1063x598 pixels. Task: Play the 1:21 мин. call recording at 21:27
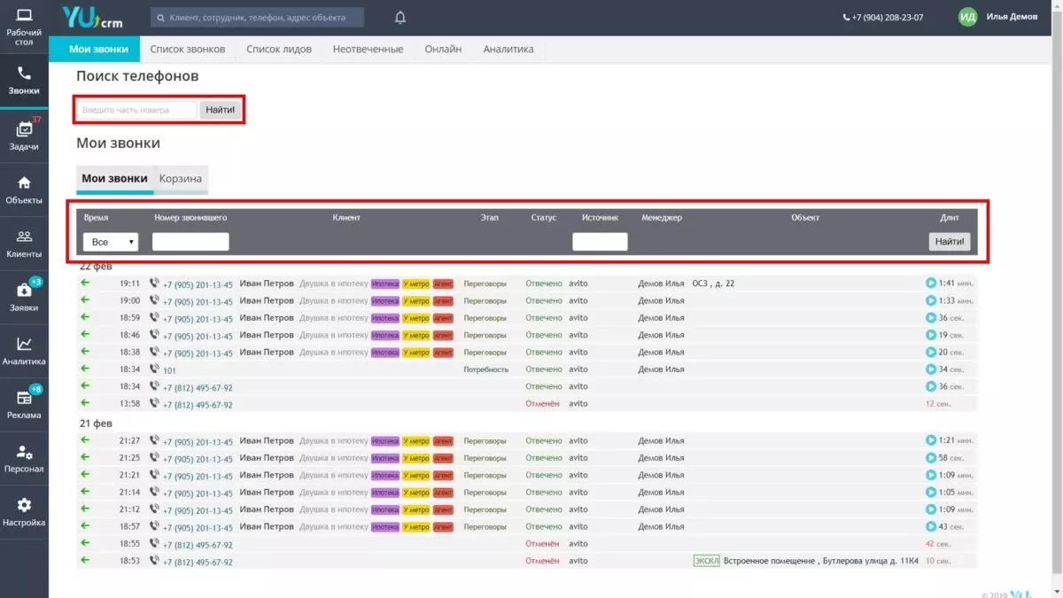pyautogui.click(x=931, y=440)
